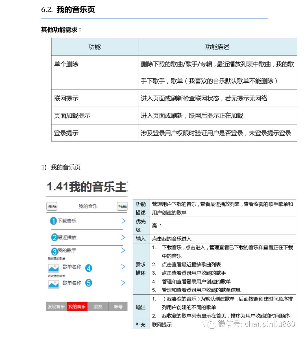Screen dimensions: 305x338
Task: Click output item 我收藏的歌单列表显示在首页
Action: pos(226,316)
